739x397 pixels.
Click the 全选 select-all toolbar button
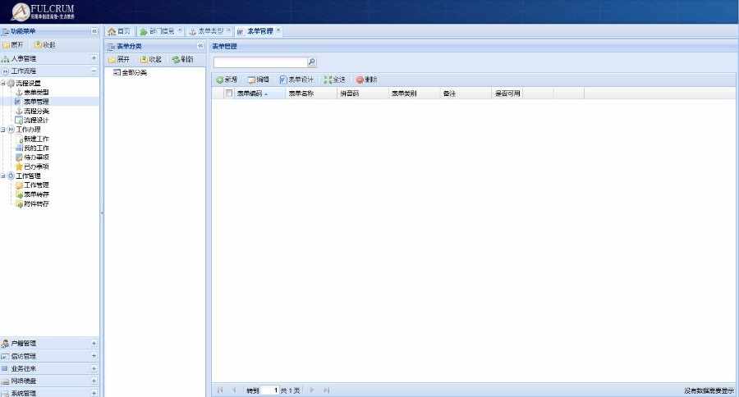coord(335,80)
